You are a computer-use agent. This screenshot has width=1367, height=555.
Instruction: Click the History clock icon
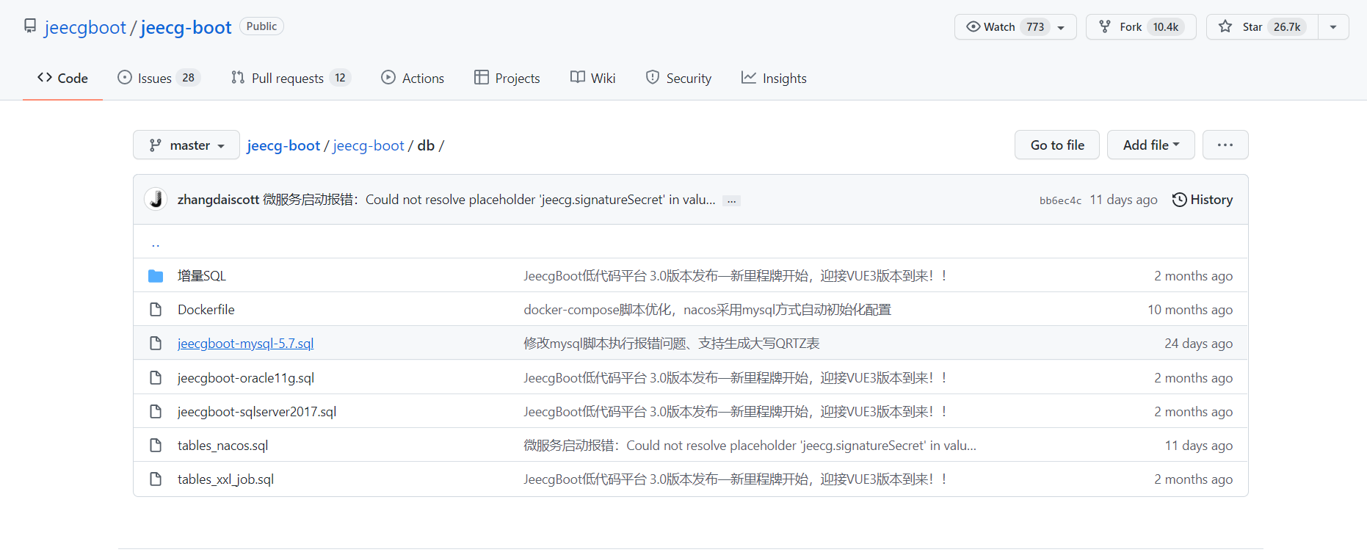tap(1179, 200)
